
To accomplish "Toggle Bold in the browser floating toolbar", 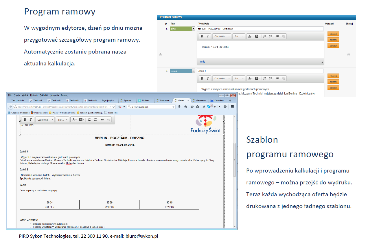I will pos(25,120).
